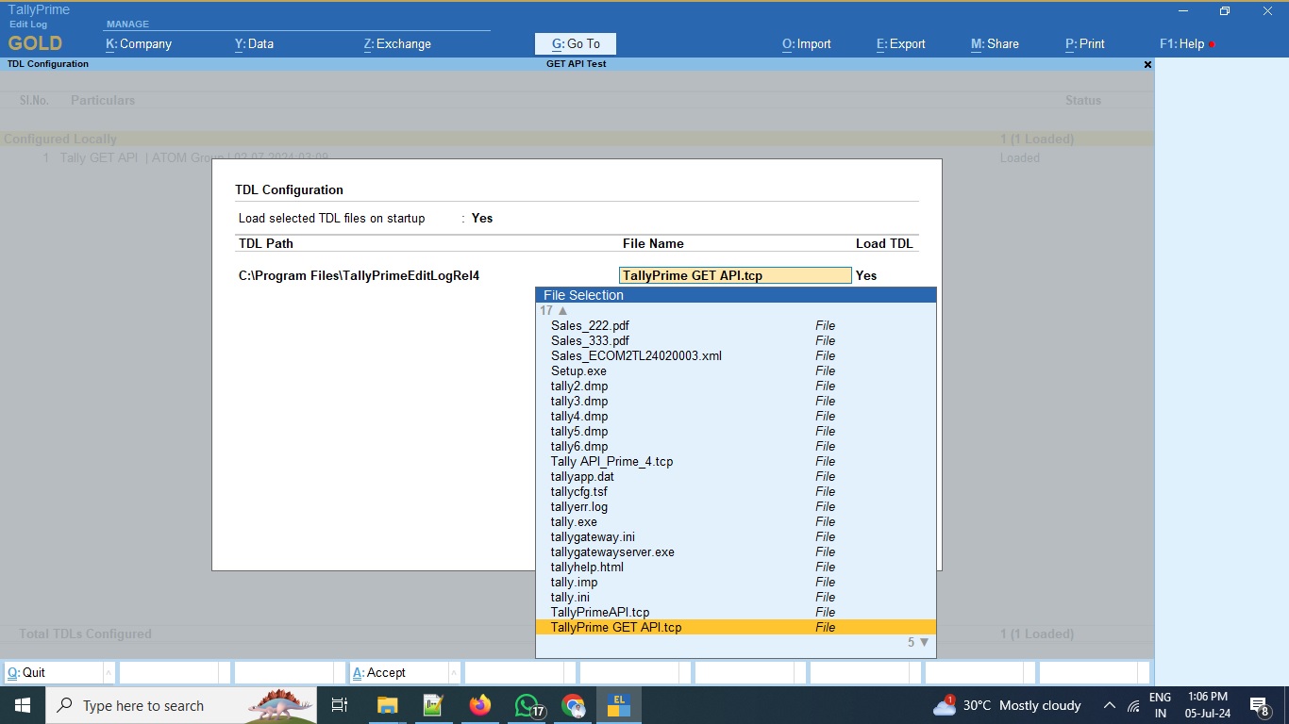The width and height of the screenshot is (1289, 724).
Task: Open the E: Export menu
Action: 901,43
